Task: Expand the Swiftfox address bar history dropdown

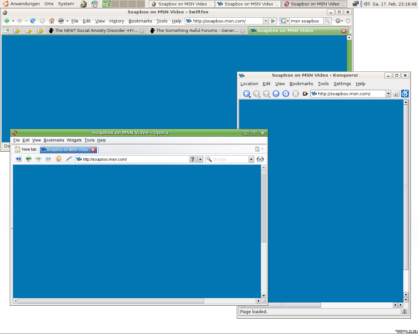Action: [x=266, y=21]
